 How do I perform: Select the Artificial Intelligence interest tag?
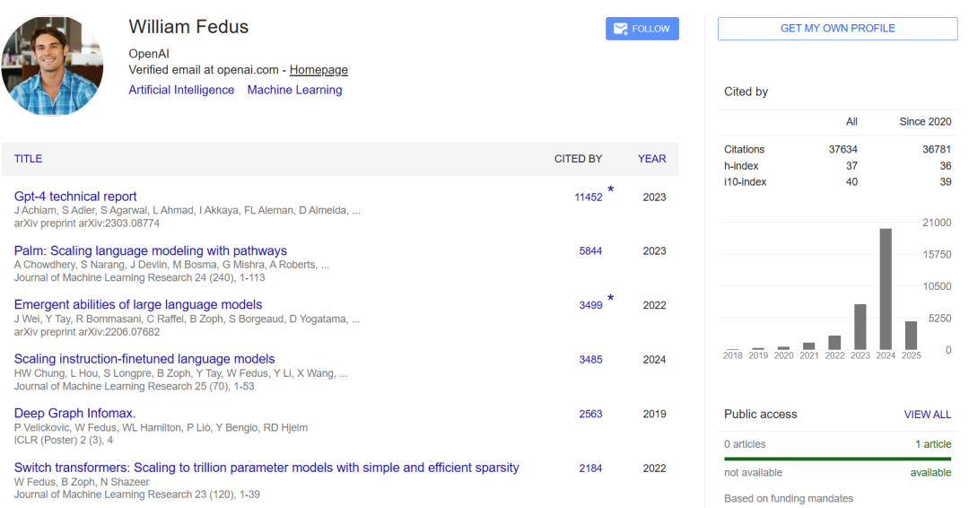tap(181, 90)
